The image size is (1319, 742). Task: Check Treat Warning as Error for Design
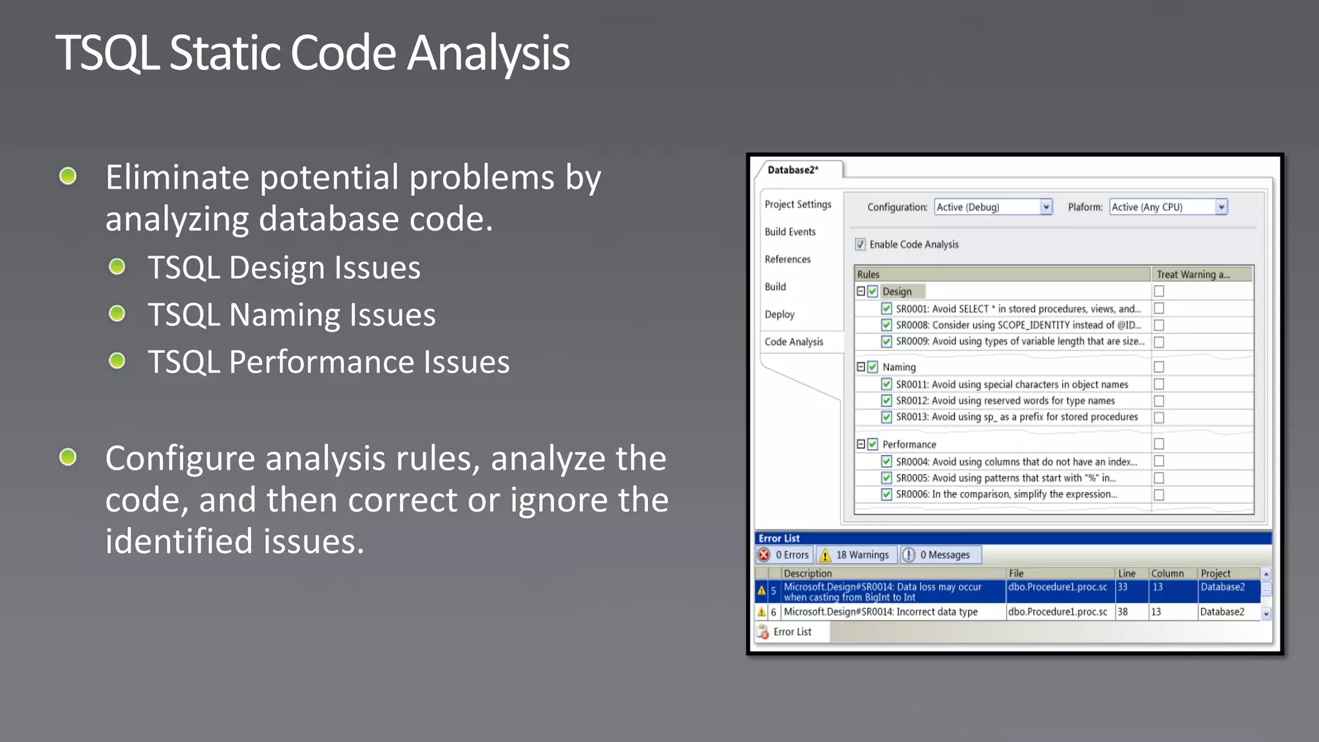1159,291
